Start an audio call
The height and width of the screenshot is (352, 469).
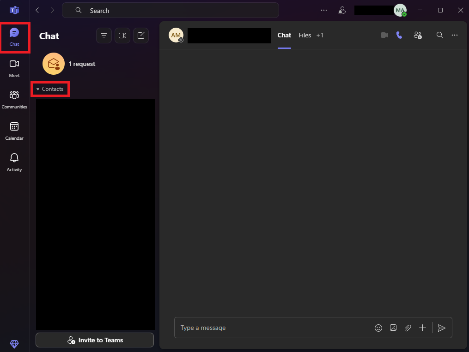[399, 35]
